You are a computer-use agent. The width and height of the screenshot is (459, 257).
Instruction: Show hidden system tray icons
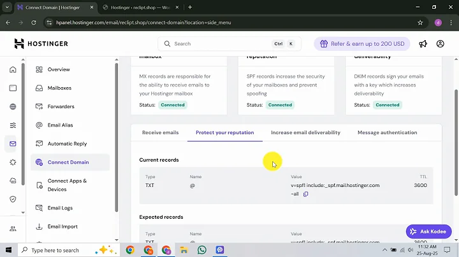(384, 250)
